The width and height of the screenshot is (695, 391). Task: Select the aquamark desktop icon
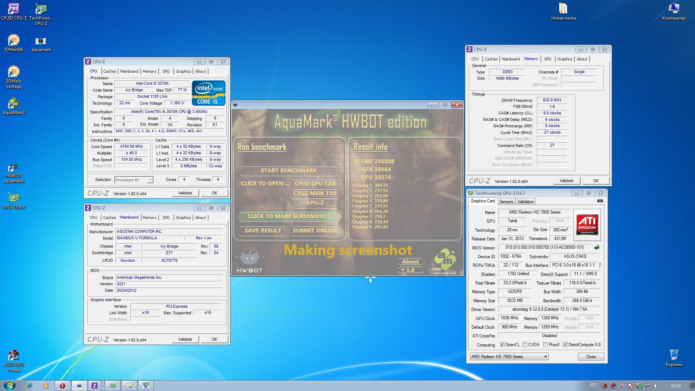click(41, 44)
